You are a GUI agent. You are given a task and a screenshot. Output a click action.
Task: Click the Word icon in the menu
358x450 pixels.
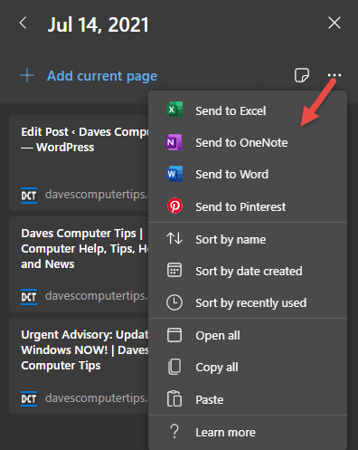pos(174,174)
